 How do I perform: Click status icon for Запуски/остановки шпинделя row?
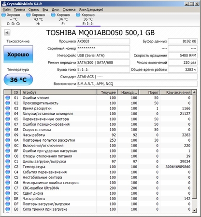click(8, 114)
